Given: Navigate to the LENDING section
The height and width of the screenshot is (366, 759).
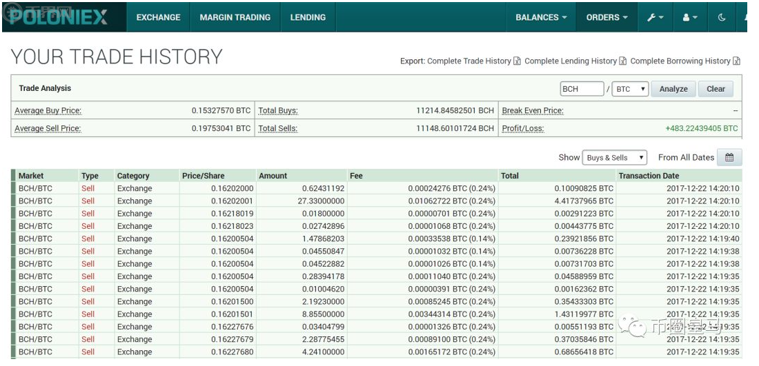Looking at the screenshot, I should pyautogui.click(x=308, y=17).
